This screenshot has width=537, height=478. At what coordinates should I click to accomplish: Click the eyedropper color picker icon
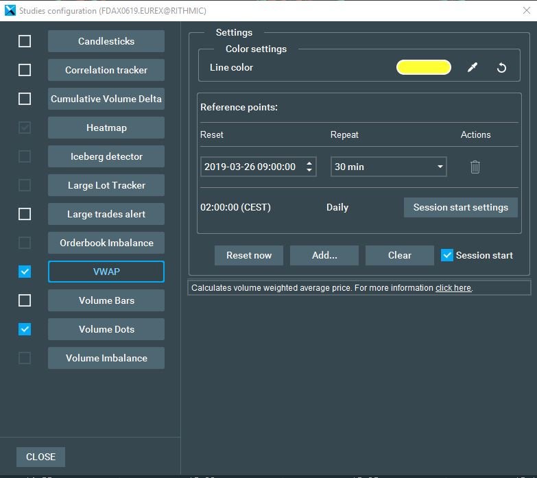pos(472,68)
